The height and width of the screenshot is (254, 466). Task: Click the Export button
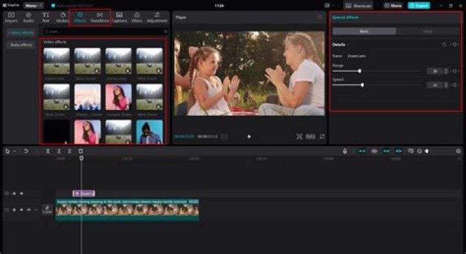click(419, 6)
